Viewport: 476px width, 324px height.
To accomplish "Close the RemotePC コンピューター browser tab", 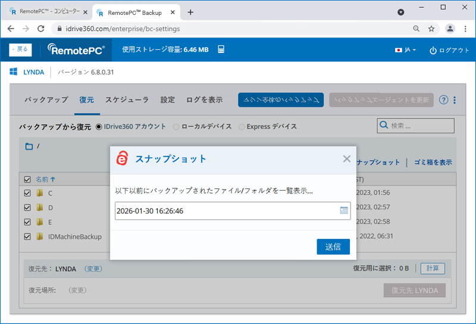I will point(85,12).
